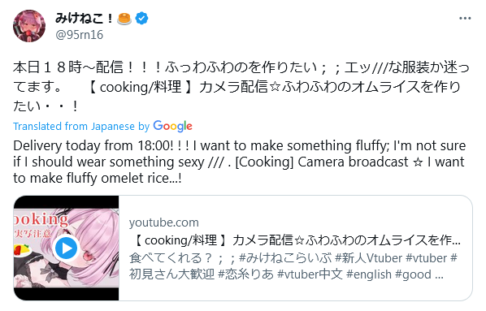This screenshot has width=486, height=311.
Task: Click the Google logo in translation credit
Action: [172, 126]
